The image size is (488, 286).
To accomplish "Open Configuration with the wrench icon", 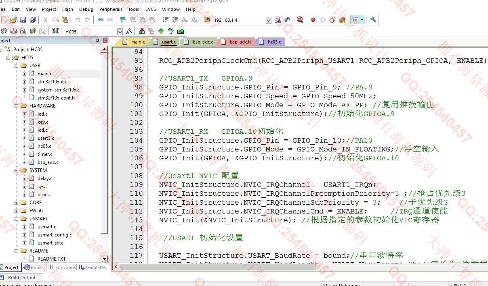I will click(373, 20).
